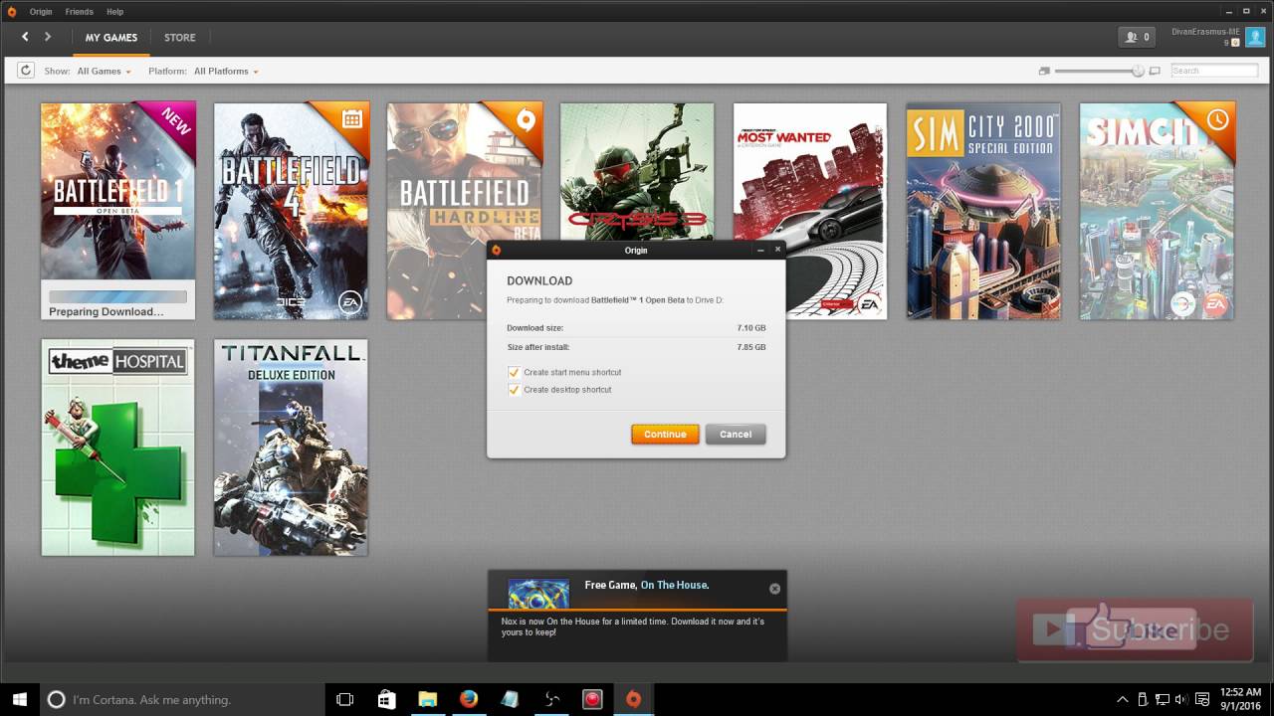
Task: Click the Nox game thumbnail
Action: [538, 594]
